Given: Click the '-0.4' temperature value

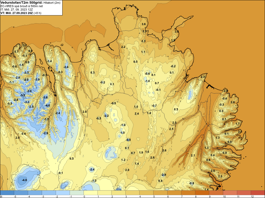Looking at the screenshot, I should click(225, 98).
